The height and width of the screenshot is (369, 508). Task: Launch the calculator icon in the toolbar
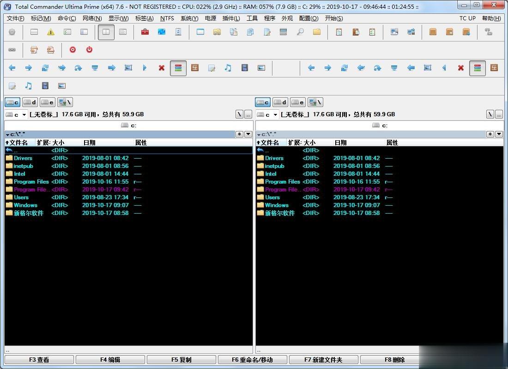(x=283, y=32)
